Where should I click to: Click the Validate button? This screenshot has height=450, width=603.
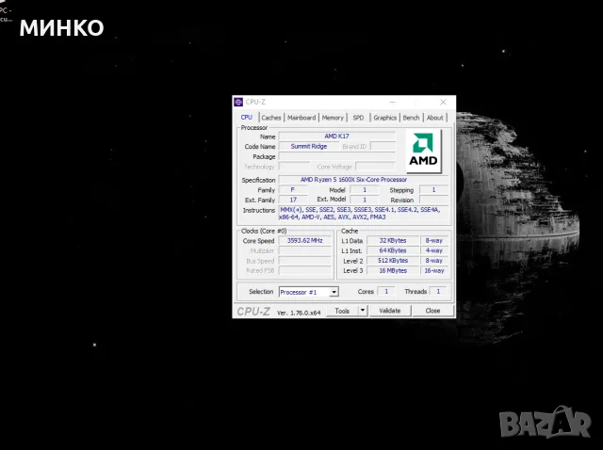[x=390, y=311]
